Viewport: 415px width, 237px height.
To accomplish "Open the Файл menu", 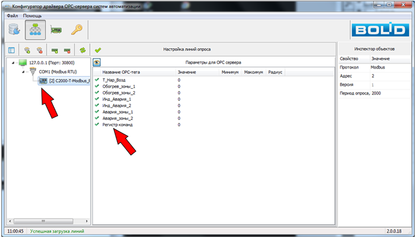I will (12, 15).
